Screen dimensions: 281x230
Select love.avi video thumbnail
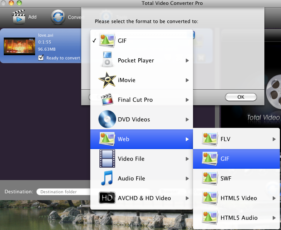pos(20,46)
